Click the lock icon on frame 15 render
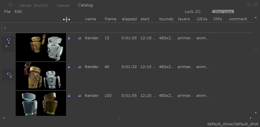 (69, 38)
